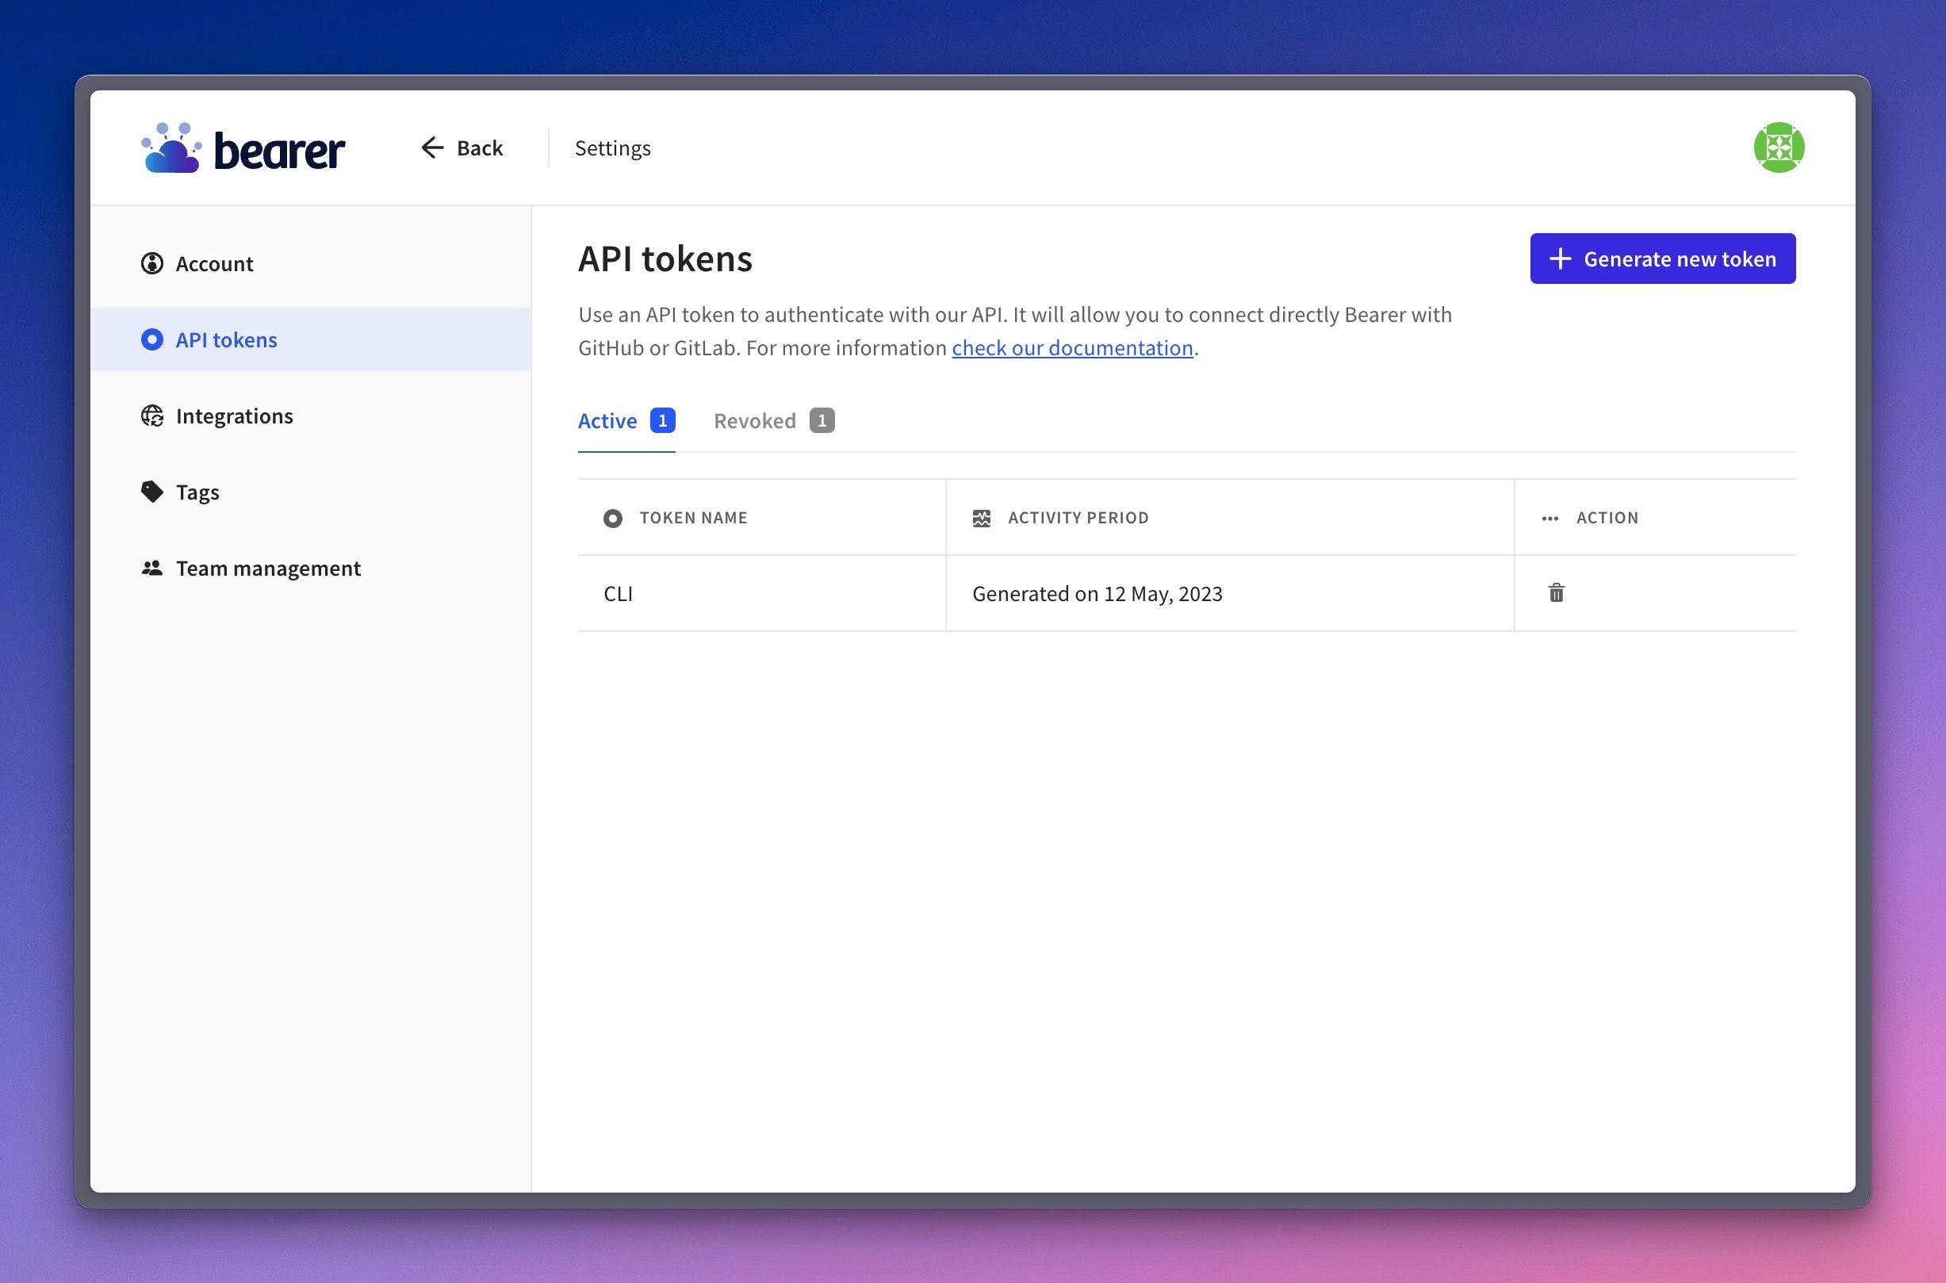This screenshot has width=1946, height=1283.
Task: Click the Team management people icon
Action: click(152, 568)
